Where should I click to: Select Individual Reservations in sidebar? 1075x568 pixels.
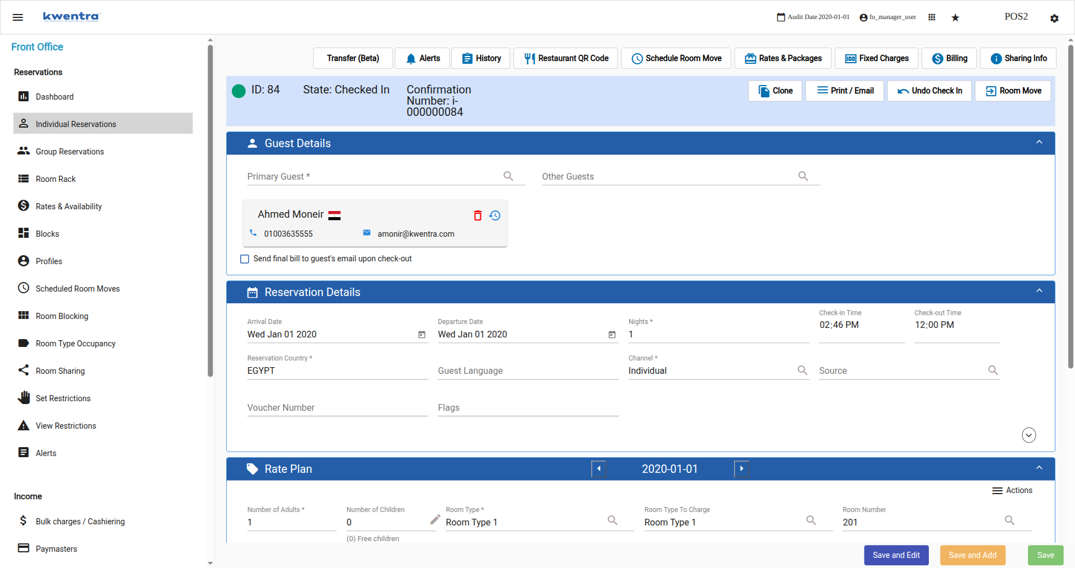click(103, 124)
